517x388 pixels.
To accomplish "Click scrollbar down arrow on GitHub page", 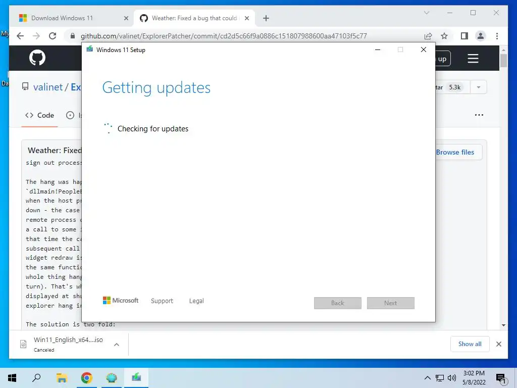I will pos(503,325).
